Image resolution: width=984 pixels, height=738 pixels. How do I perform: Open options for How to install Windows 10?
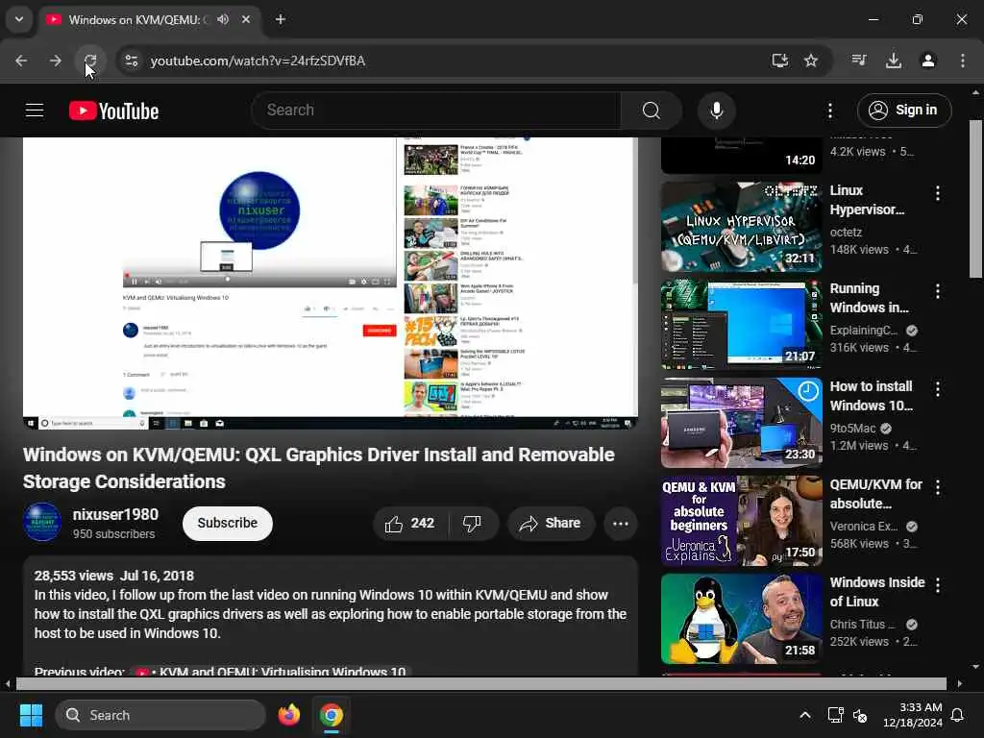tap(938, 389)
